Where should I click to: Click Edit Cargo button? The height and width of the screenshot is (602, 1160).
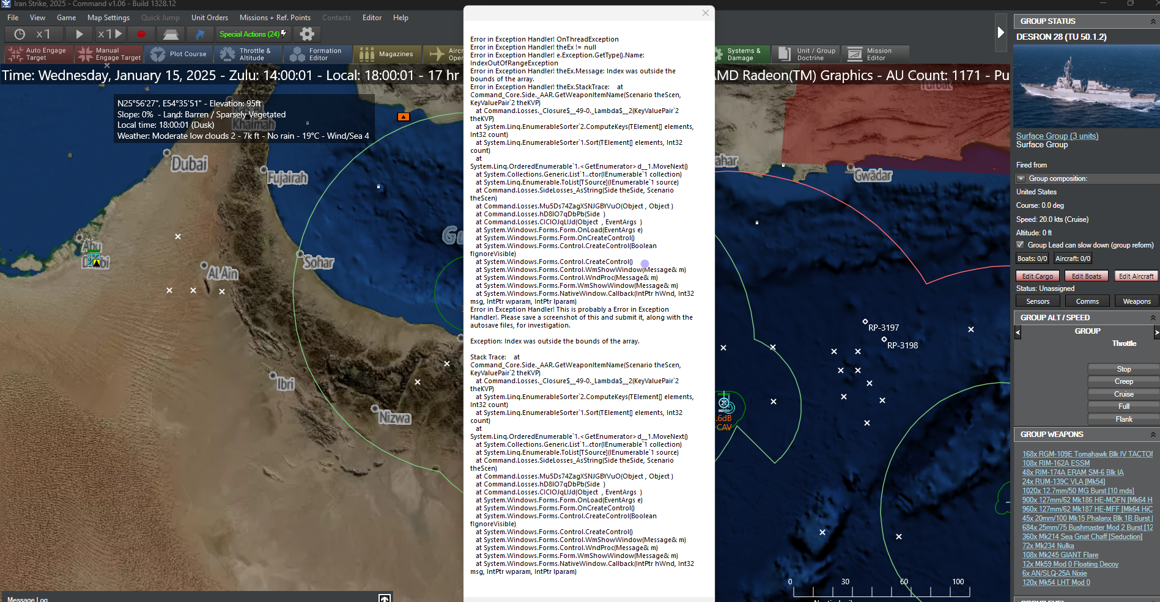tap(1038, 276)
